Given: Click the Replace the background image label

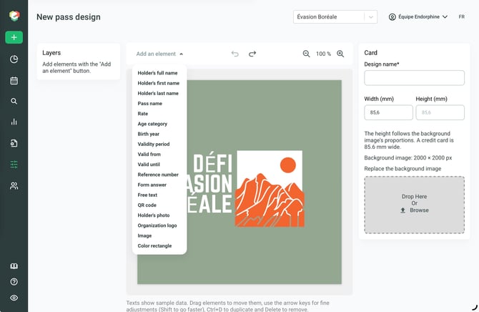Looking at the screenshot, I should 403,169.
